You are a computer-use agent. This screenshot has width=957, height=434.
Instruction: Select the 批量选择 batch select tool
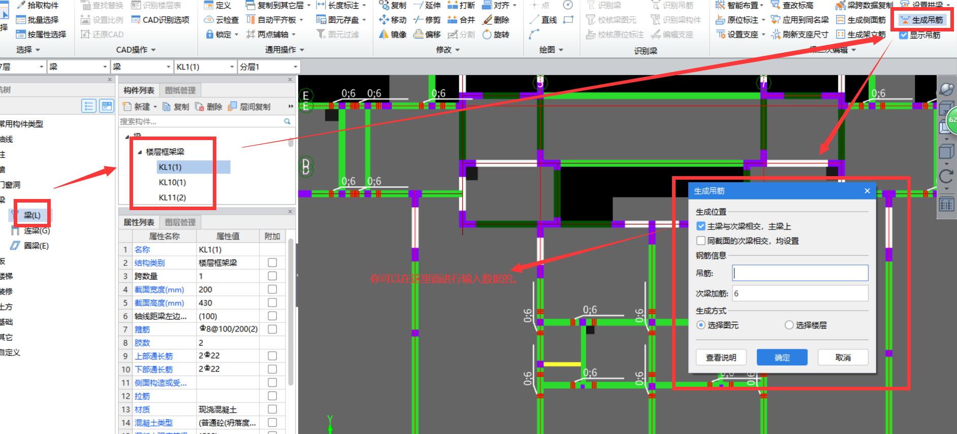(37, 20)
